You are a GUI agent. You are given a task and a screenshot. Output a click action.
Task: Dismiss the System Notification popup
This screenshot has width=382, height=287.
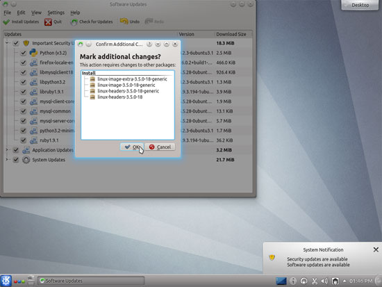click(376, 249)
